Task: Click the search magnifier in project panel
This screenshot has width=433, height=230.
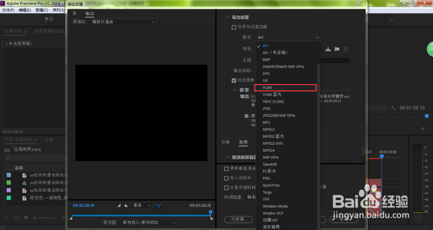Action: tap(8, 158)
